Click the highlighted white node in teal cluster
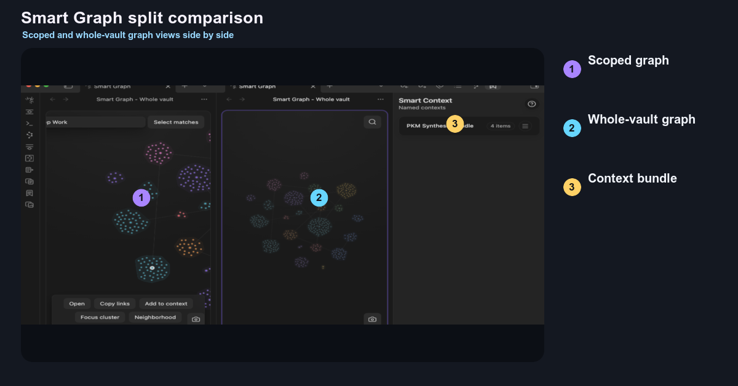This screenshot has height=386, width=738. coord(153,268)
